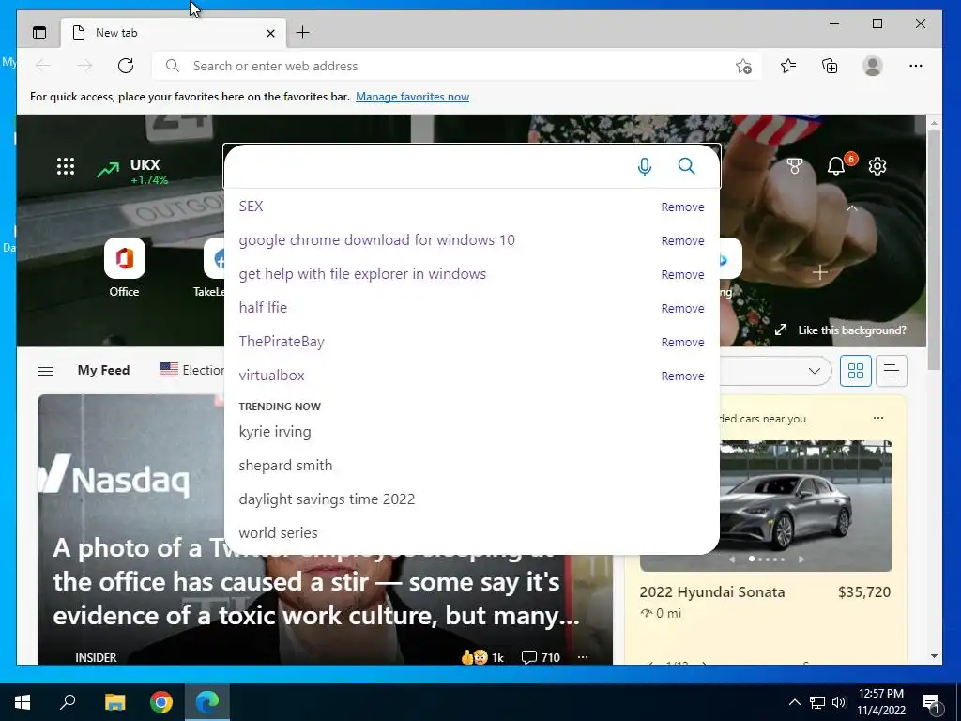Select virtualbox suggestion
This screenshot has width=961, height=721.
coord(271,376)
